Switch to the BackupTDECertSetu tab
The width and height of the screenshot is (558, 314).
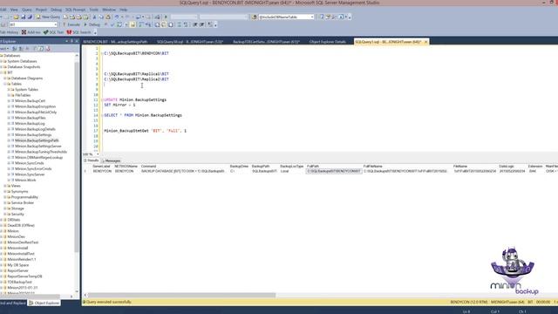[x=266, y=42]
